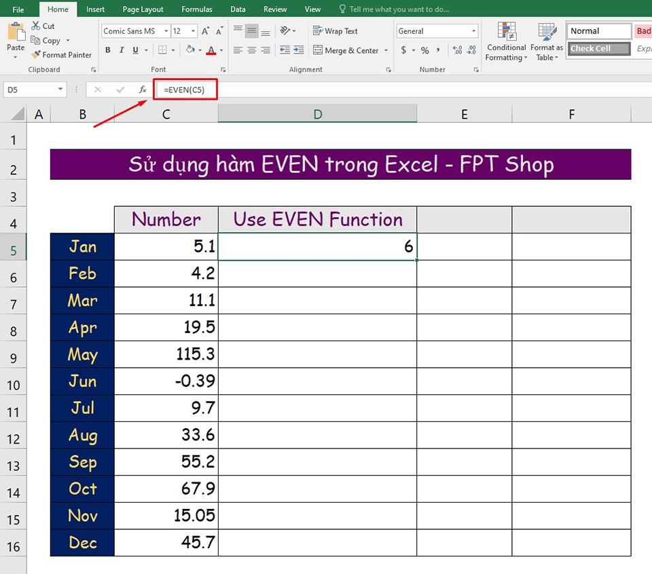Image resolution: width=652 pixels, height=574 pixels.
Task: Open Alignment settings dialog launcher
Action: click(388, 70)
